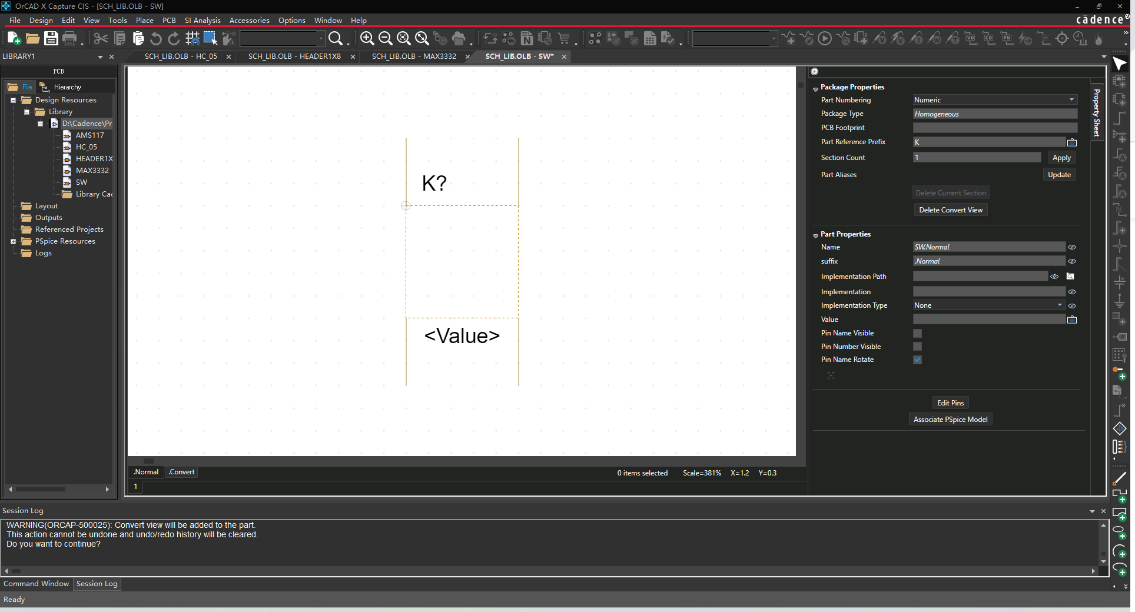1135x612 pixels.
Task: Click the Copy toolbar icon
Action: 120,39
